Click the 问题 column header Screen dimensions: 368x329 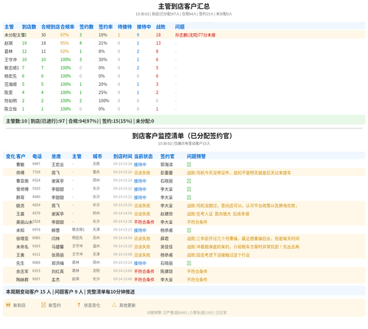[x=180, y=26]
